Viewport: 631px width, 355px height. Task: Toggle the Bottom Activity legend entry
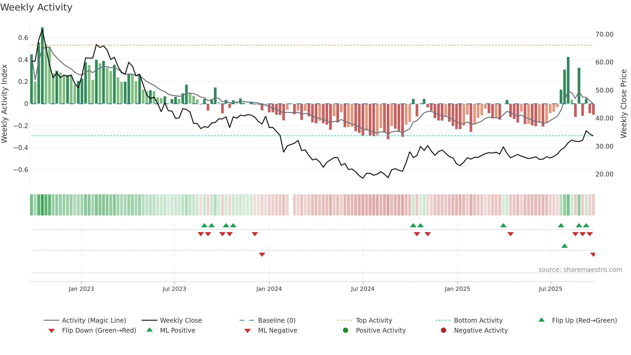tap(469, 320)
